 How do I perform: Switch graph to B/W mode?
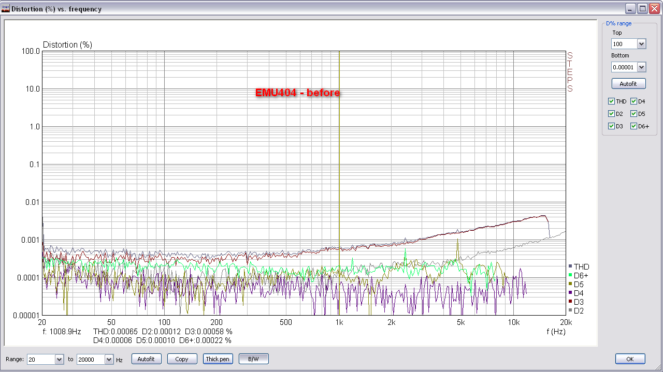[x=253, y=359]
